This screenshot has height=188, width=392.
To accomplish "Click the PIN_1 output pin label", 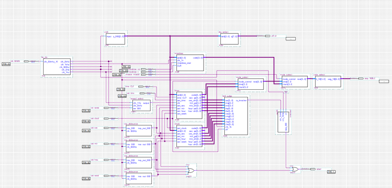I will tap(331, 172).
